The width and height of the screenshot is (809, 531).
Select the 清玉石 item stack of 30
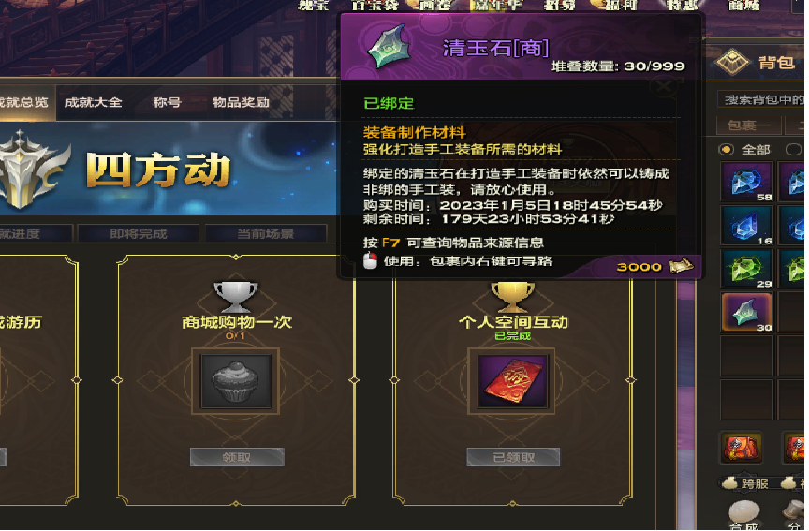pos(746,312)
